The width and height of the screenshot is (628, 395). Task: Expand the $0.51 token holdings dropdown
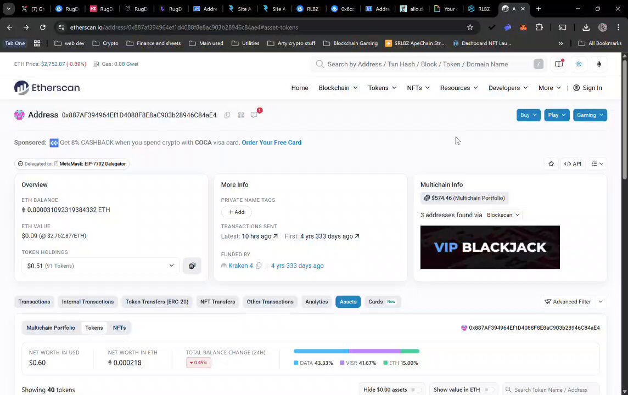click(x=100, y=266)
